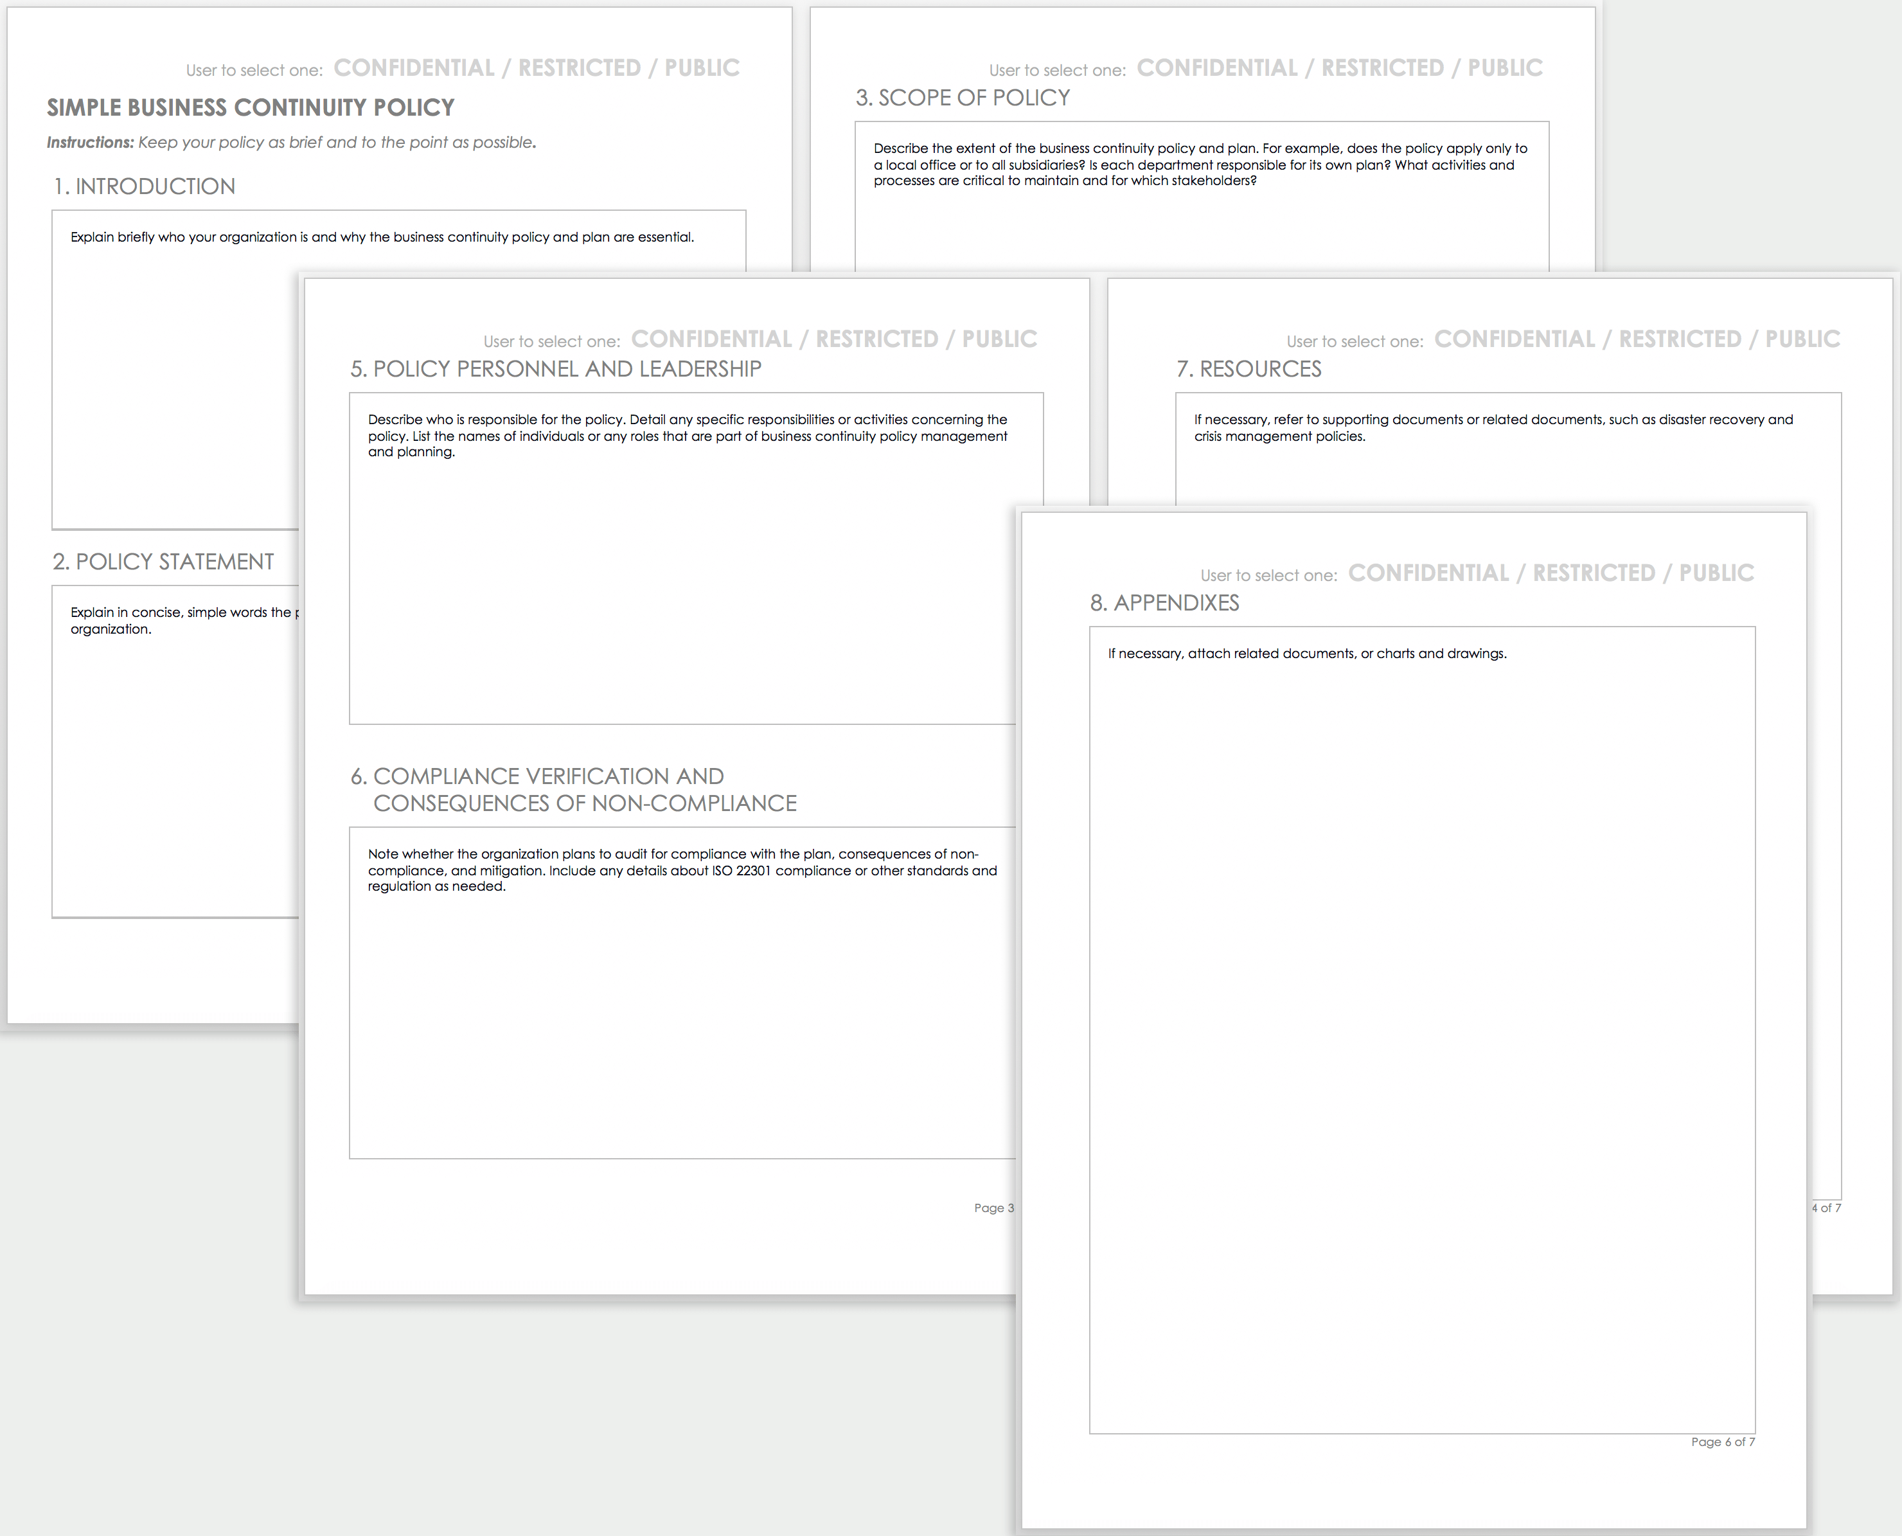Click inside the Policy Personnel description box

(x=681, y=575)
